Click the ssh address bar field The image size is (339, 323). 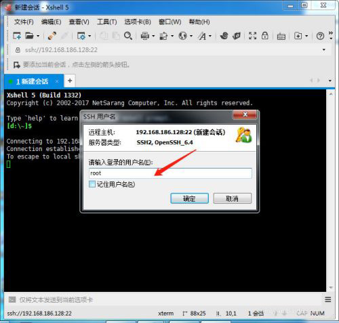pyautogui.click(x=171, y=50)
